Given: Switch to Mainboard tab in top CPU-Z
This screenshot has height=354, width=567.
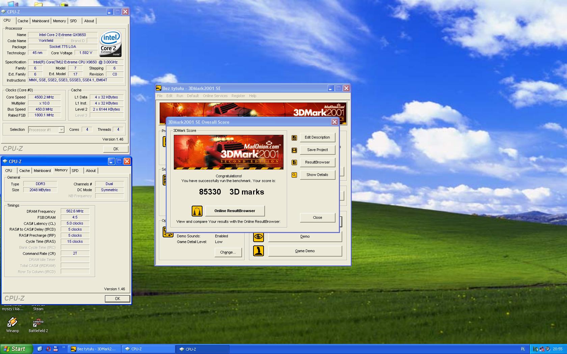Looking at the screenshot, I should [x=40, y=21].
